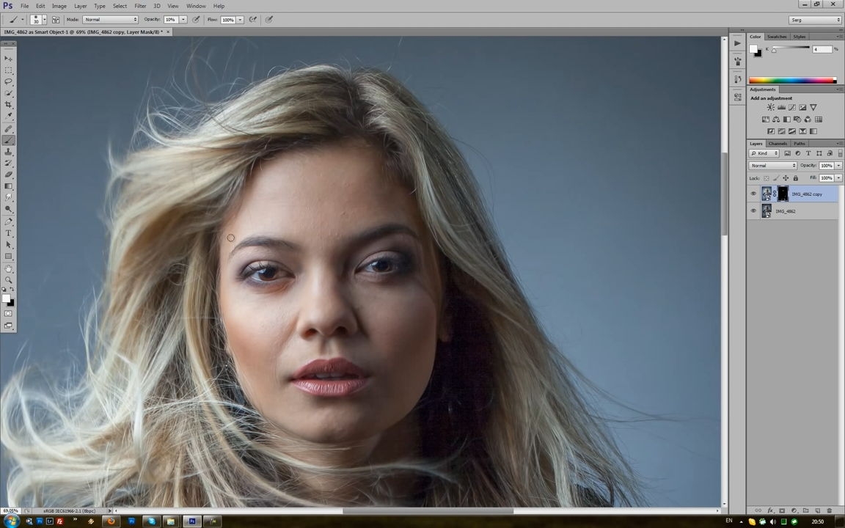
Task: Open brush Flow slider dropdown
Action: click(240, 19)
